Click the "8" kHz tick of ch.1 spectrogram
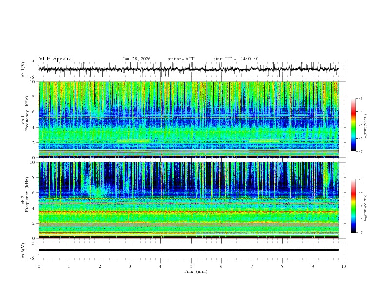Image resolution: width=387 pixels, height=299 pixels. 35,97
